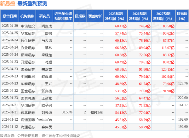The image size is (189, 138).
Task: Click the 2027预测净利润 column header
Action: coord(163,16)
